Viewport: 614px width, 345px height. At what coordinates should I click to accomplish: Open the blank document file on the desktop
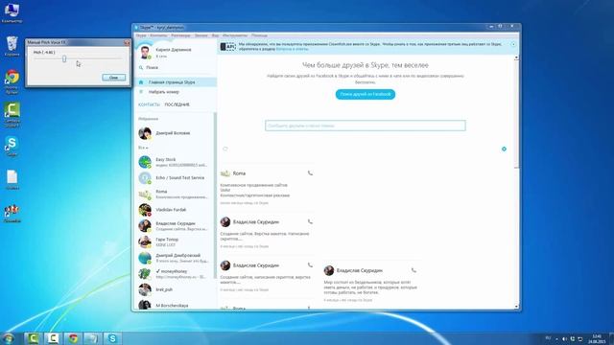pyautogui.click(x=12, y=180)
